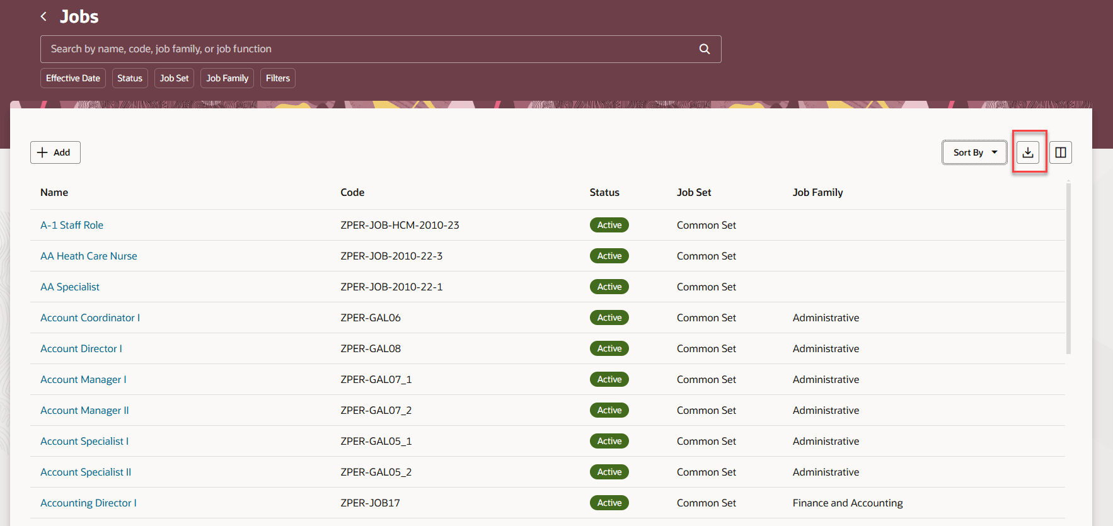1113x526 pixels.
Task: Go back using the arrow beside Jobs
Action: click(x=43, y=16)
